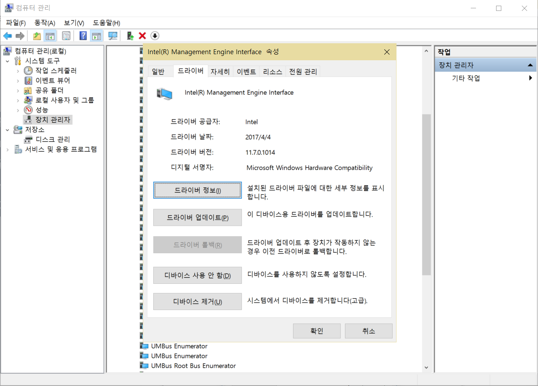
Task: Open the Help toolbar icon
Action: pos(83,36)
